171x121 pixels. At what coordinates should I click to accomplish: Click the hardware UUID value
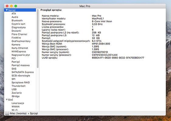pyautogui.click(x=118, y=58)
